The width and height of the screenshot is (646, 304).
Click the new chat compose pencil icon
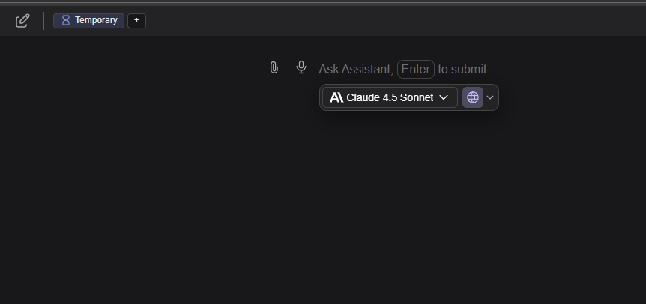point(22,21)
